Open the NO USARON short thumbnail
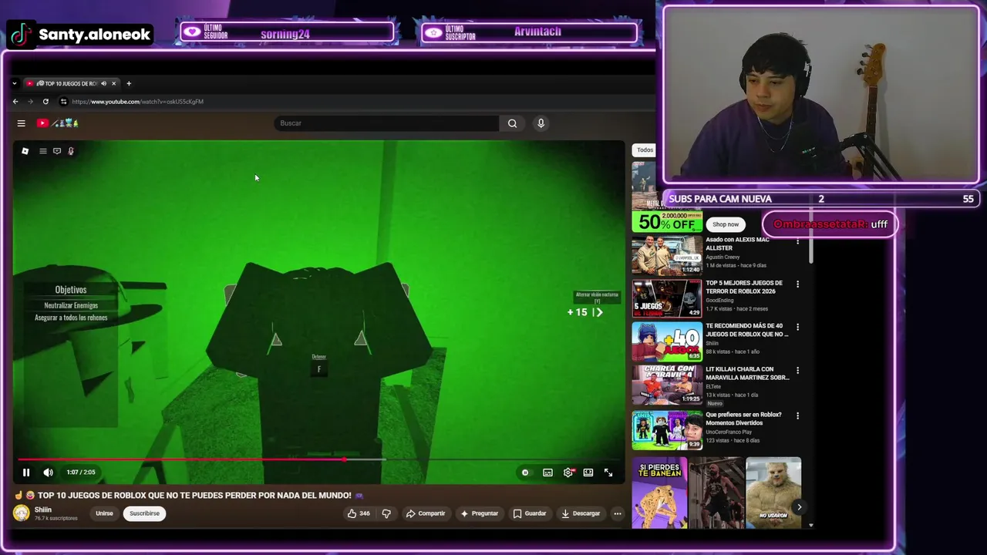Image resolution: width=987 pixels, height=555 pixels. [773, 493]
